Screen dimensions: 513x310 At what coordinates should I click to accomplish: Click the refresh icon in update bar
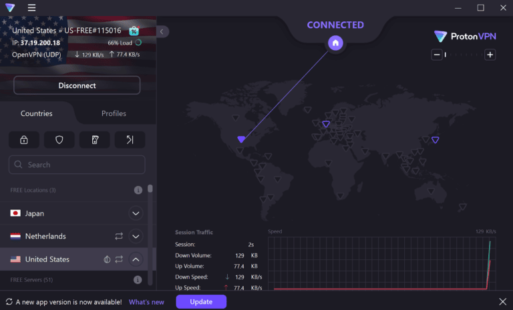pos(9,302)
